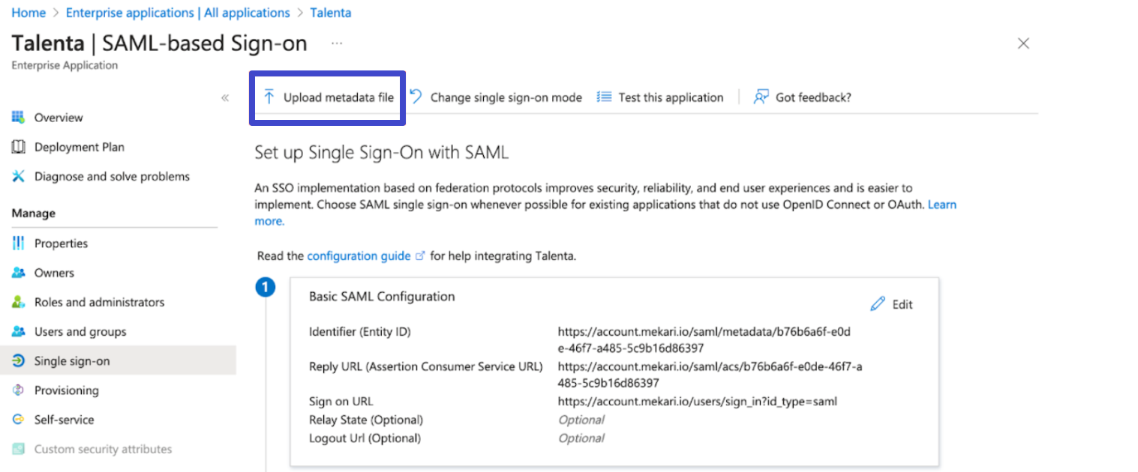Click the Provisioning icon
The height and width of the screenshot is (472, 1138).
pyautogui.click(x=19, y=390)
